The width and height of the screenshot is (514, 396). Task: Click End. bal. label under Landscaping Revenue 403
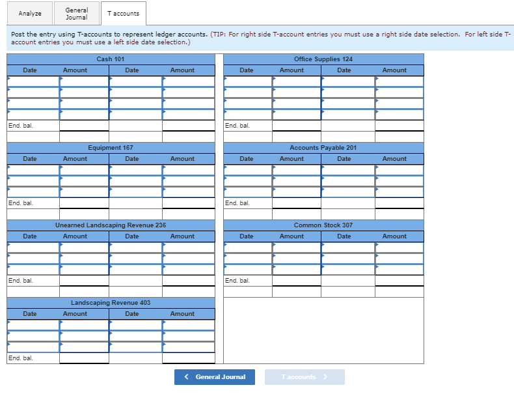pos(21,358)
